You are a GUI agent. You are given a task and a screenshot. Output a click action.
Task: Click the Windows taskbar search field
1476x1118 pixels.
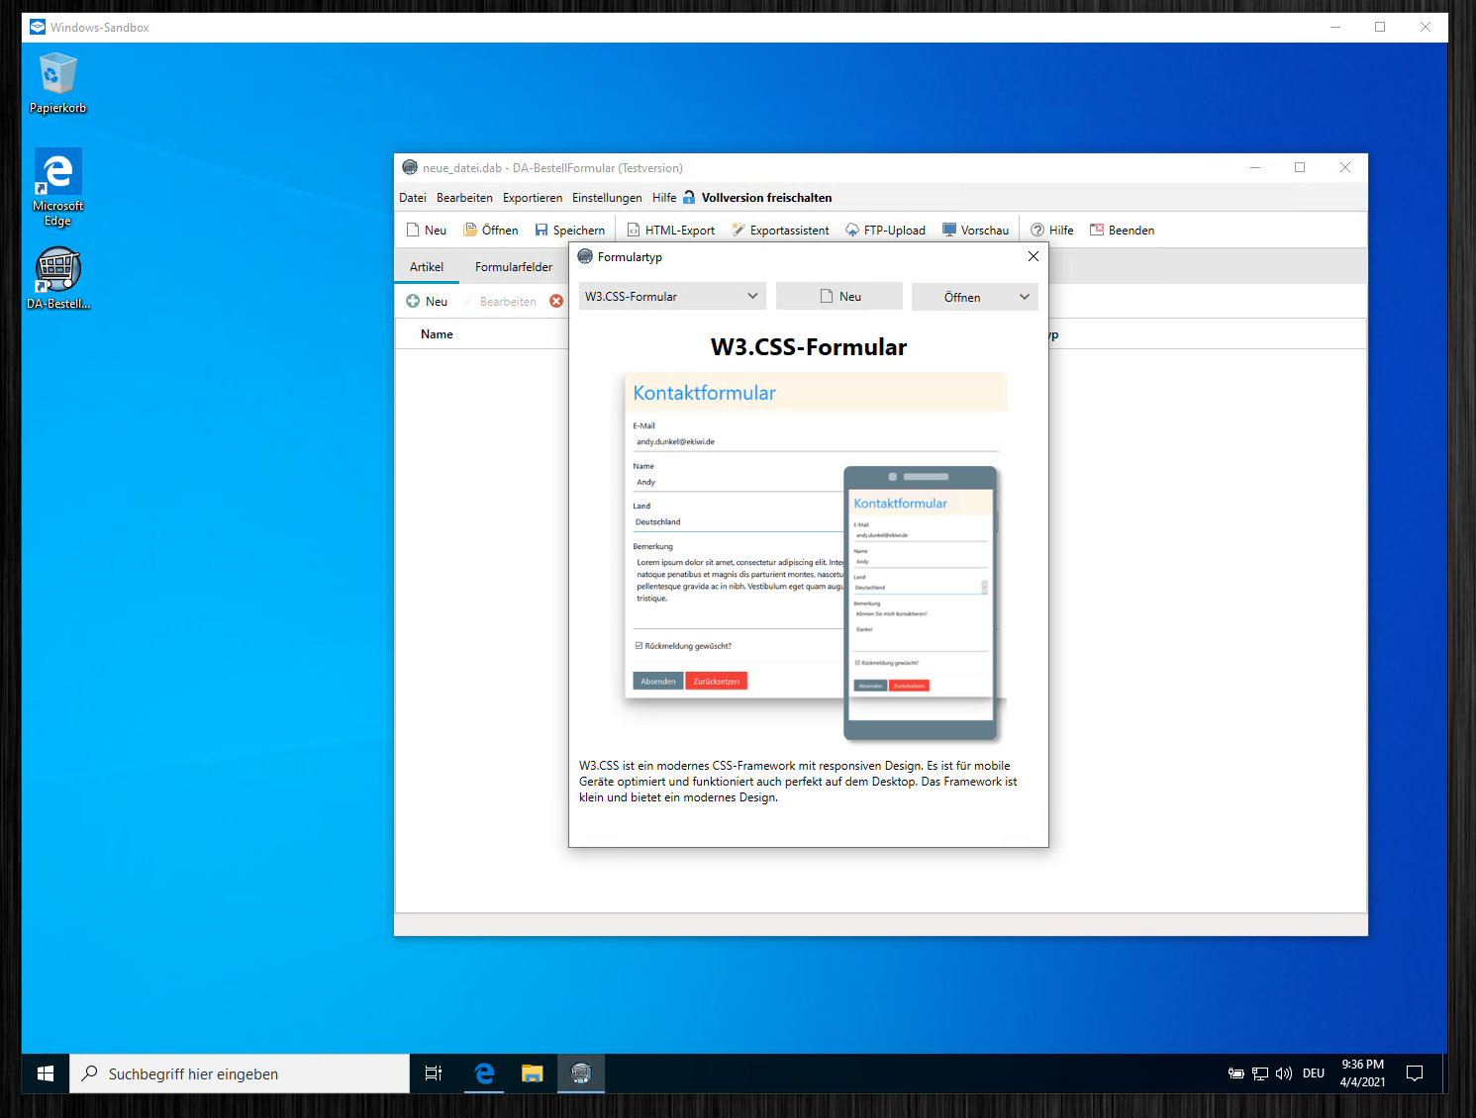pos(240,1073)
